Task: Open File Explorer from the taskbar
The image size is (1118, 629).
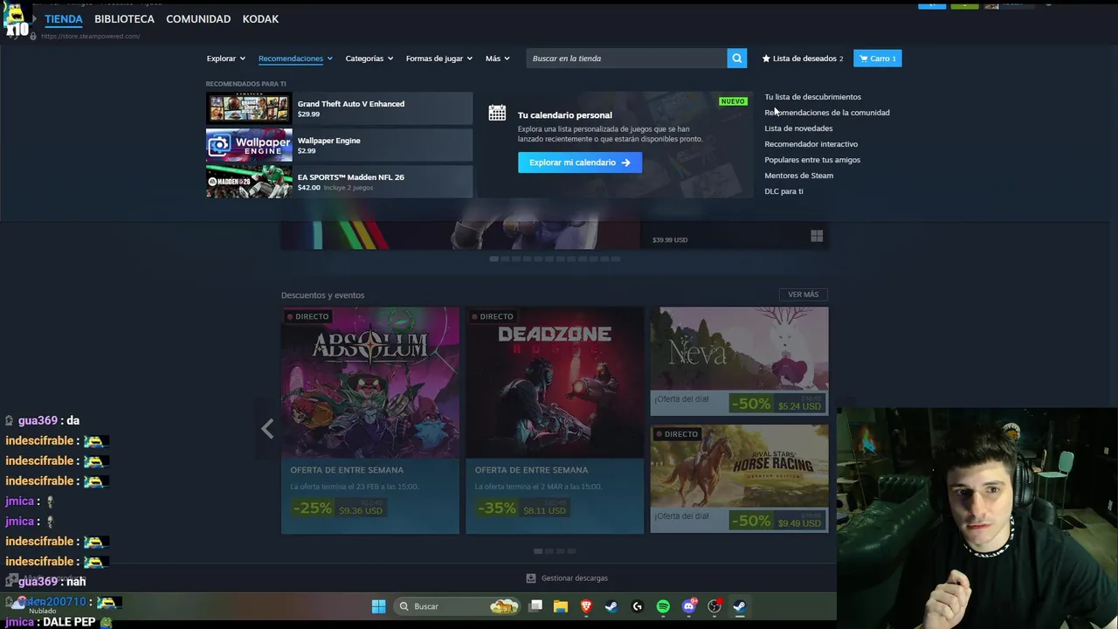Action: [561, 606]
